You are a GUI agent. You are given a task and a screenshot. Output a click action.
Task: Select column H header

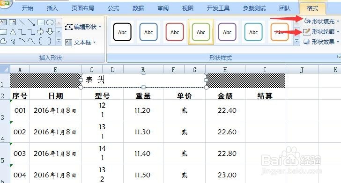click(225, 70)
